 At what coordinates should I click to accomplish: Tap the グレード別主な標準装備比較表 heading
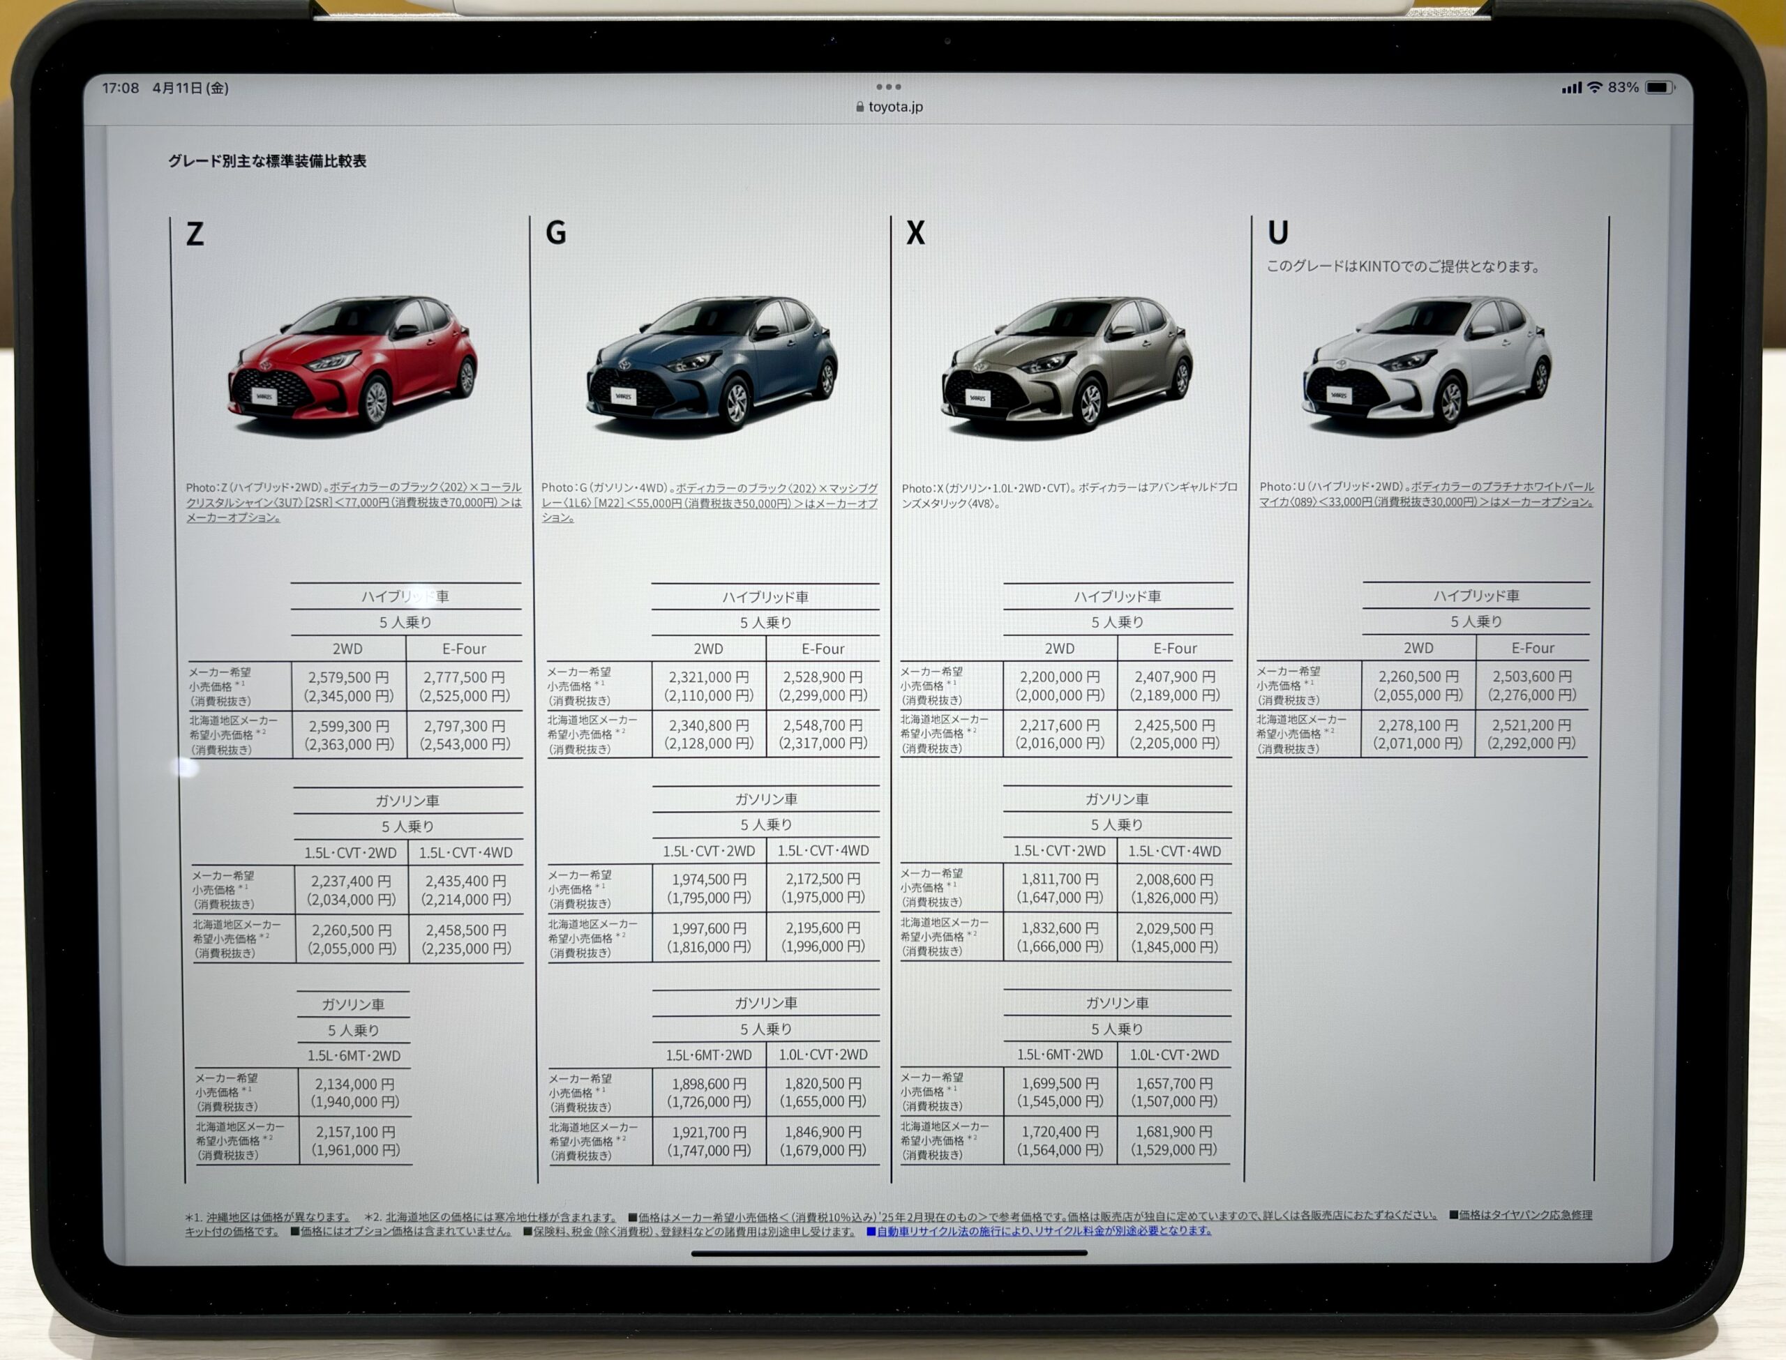(267, 161)
